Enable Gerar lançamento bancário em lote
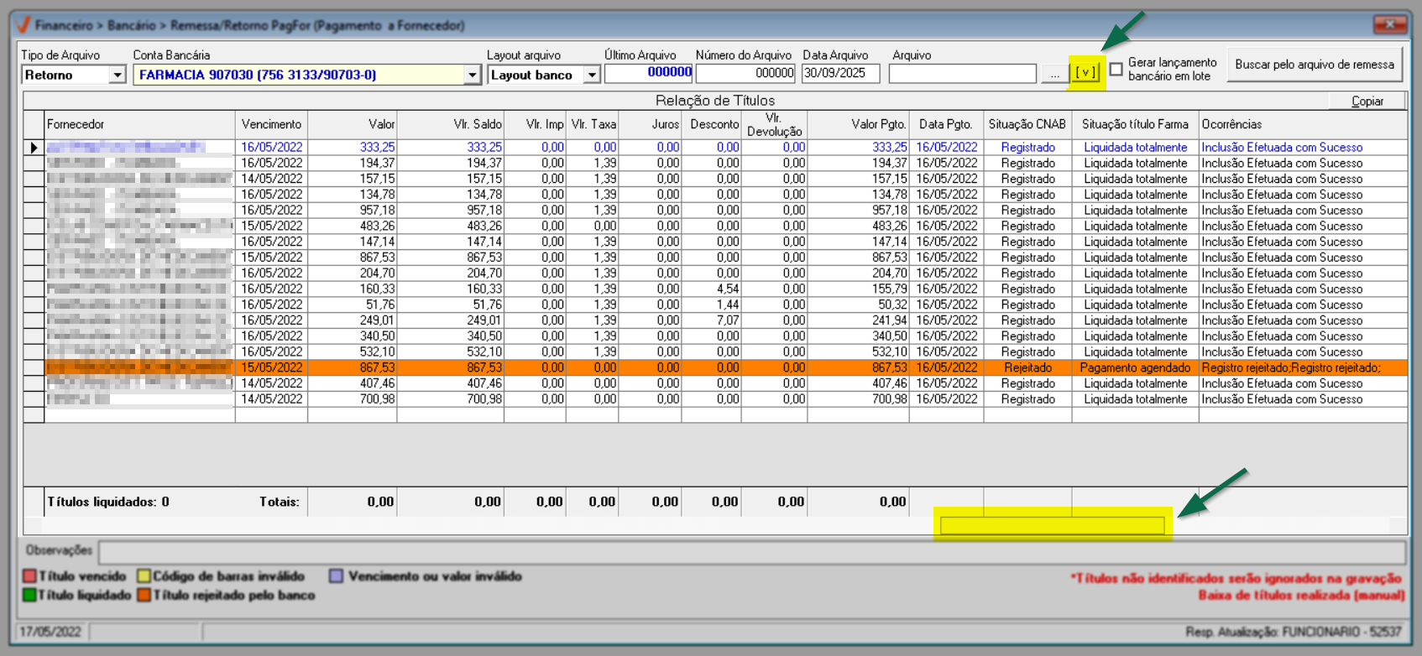The width and height of the screenshot is (1422, 656). tap(1116, 69)
